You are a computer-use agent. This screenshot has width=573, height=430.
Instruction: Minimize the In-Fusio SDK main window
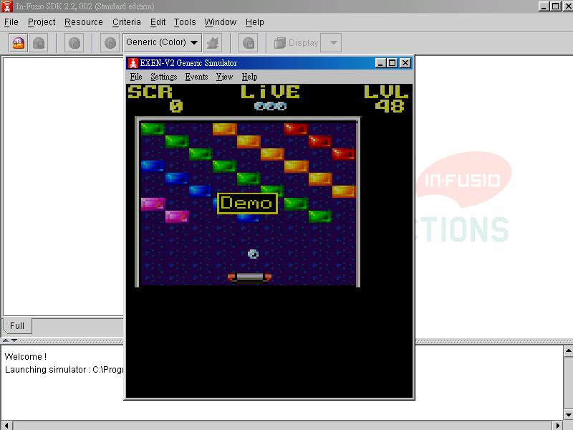point(544,6)
